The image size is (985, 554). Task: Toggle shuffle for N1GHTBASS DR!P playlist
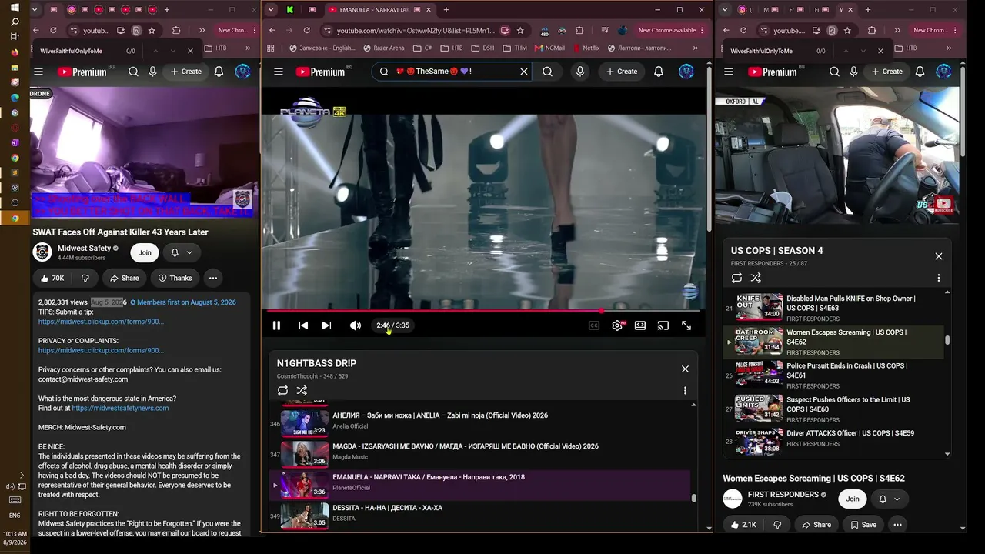point(302,391)
